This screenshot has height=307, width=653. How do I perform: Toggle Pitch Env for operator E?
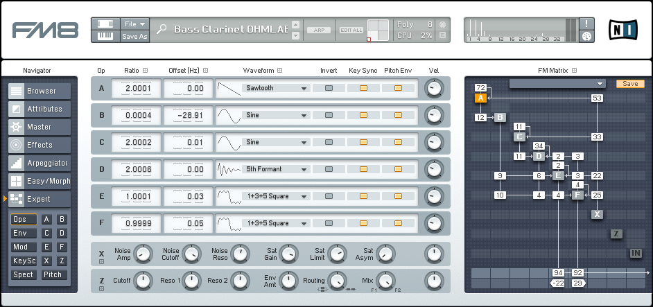(398, 196)
